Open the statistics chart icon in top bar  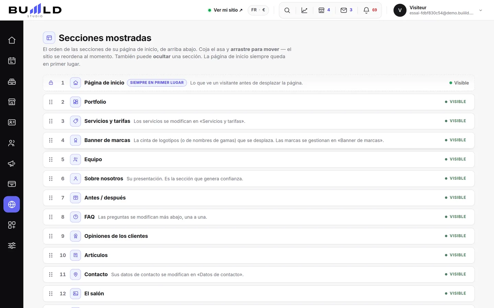pyautogui.click(x=304, y=10)
